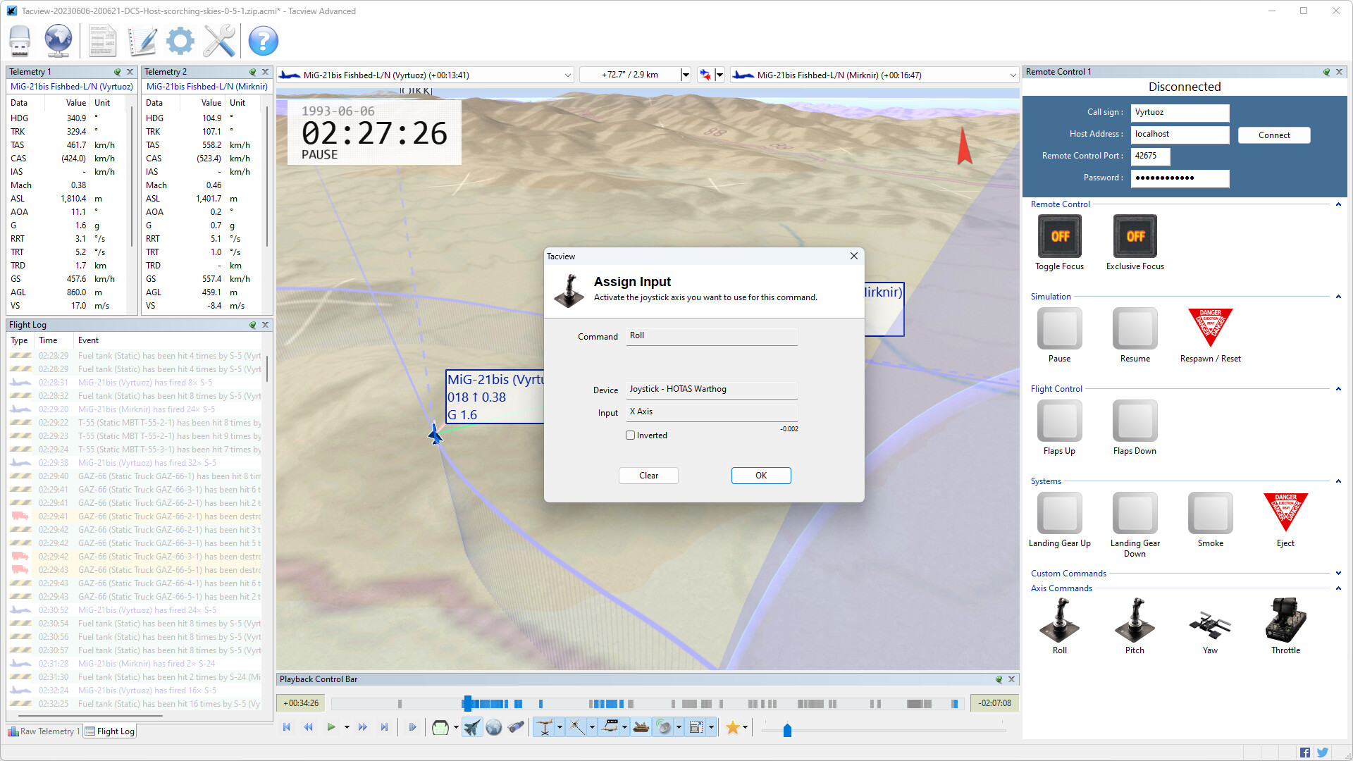The width and height of the screenshot is (1353, 761).
Task: Click the 3D aircraft view icon
Action: coord(472,727)
